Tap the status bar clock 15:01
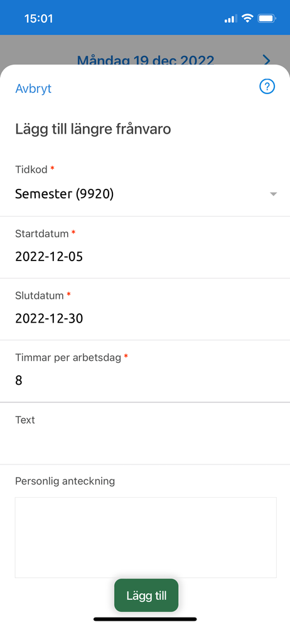This screenshot has width=290, height=627. pos(38,18)
